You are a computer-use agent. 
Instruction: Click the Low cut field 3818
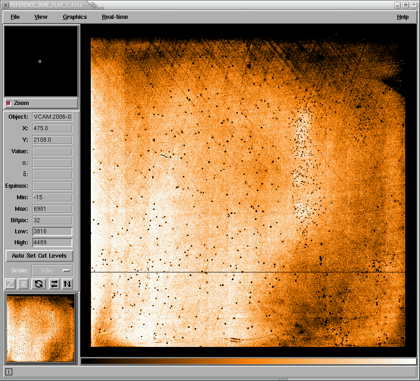(x=52, y=231)
